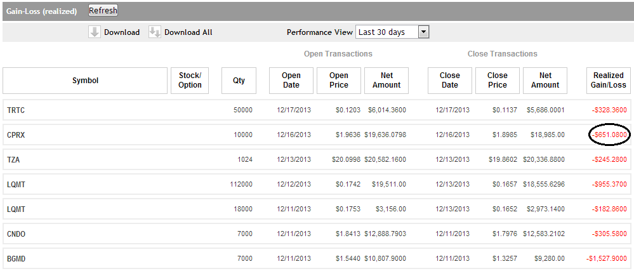Select the CPRX symbol row
Screen dimensions: 634x271
(x=17, y=135)
